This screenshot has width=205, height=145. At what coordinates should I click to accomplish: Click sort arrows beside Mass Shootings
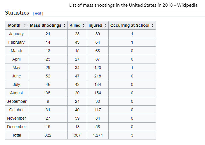pos(64,26)
